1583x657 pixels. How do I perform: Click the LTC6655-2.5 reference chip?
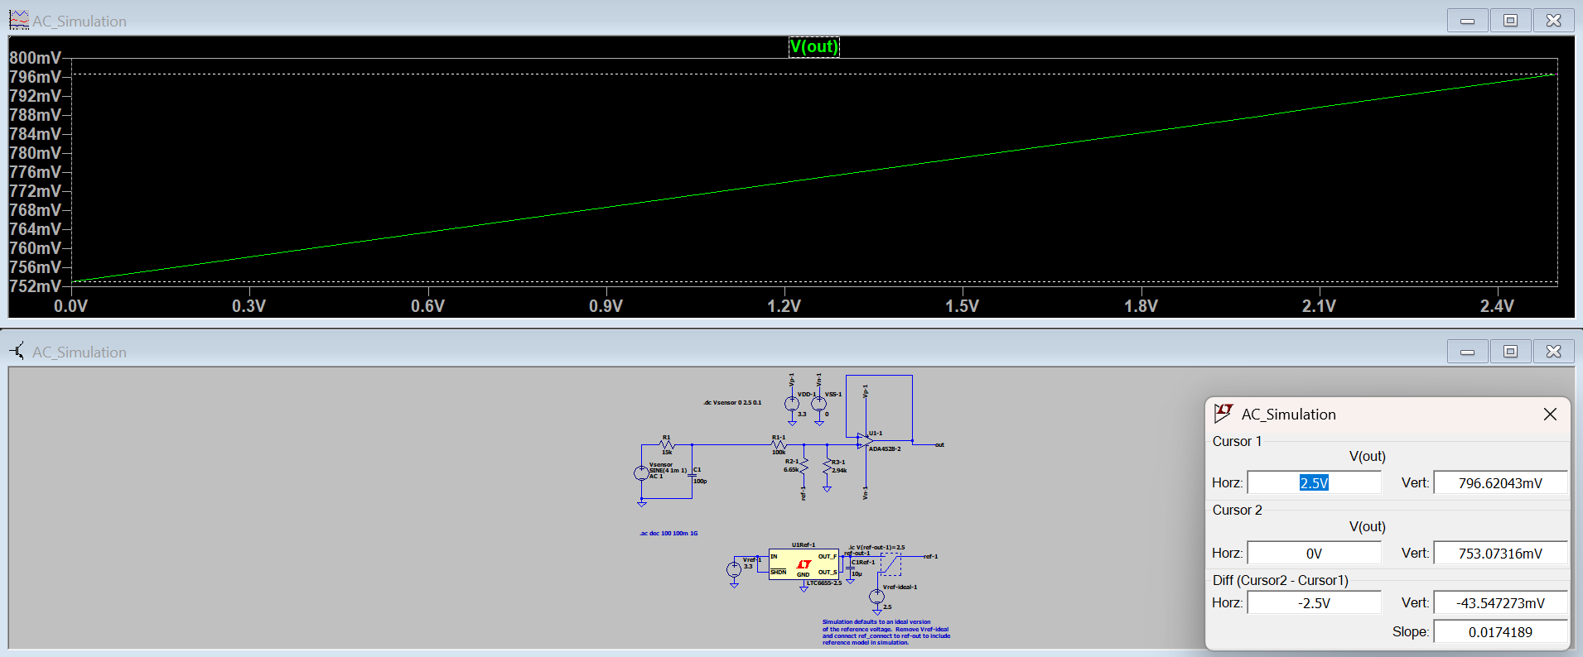click(x=803, y=563)
